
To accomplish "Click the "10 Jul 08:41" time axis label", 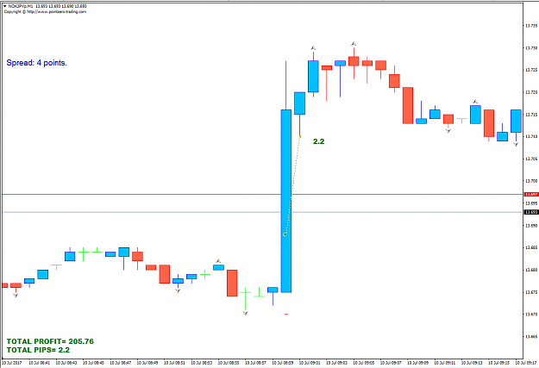I will [x=39, y=363].
